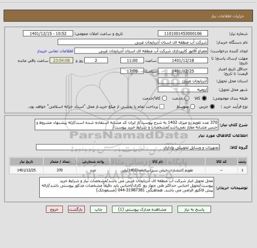Select the خدمت radio button
This screenshot has height=248, width=257.
click(187, 98)
